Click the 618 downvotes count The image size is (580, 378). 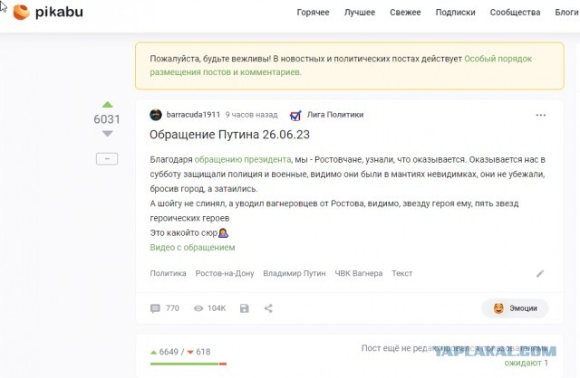click(x=203, y=352)
